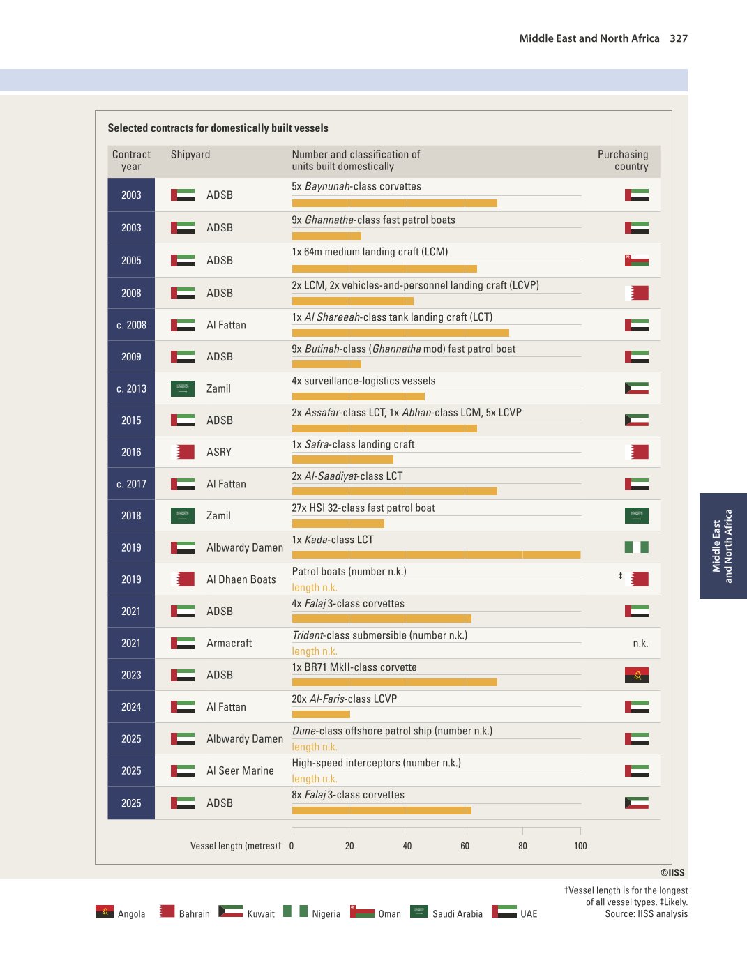Click the Source: IISS analysis footnote
This screenshot has width=747, height=972.
pos(646,913)
